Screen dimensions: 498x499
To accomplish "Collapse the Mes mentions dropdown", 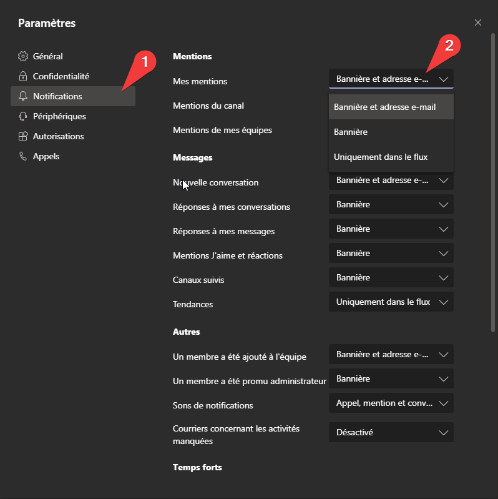I will 391,79.
